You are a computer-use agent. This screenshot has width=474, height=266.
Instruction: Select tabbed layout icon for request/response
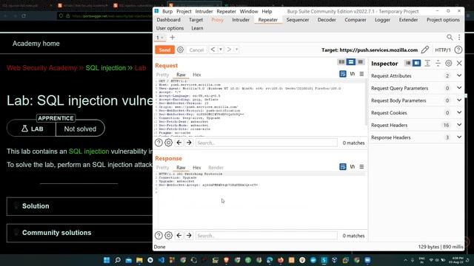tap(360, 62)
